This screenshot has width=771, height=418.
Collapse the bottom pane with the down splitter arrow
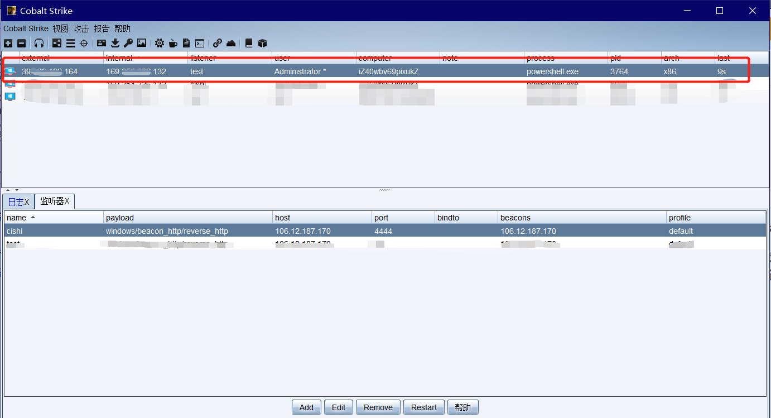point(17,190)
